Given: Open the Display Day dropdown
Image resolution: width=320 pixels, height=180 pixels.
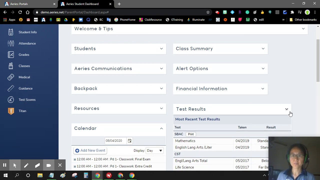Looking at the screenshot, I should point(154,150).
